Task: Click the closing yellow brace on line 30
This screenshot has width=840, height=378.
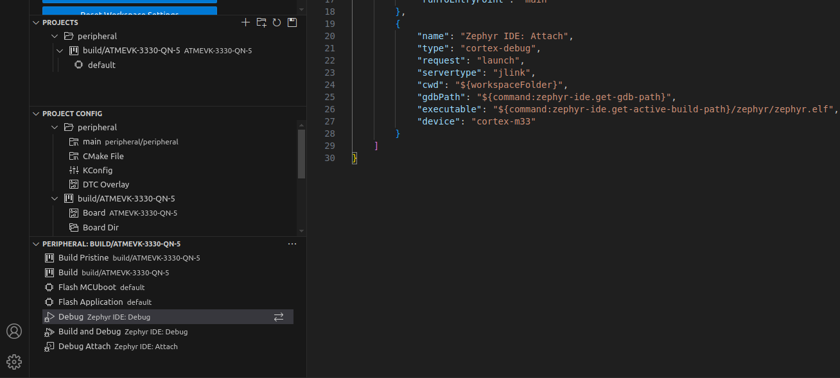Action: pos(354,158)
